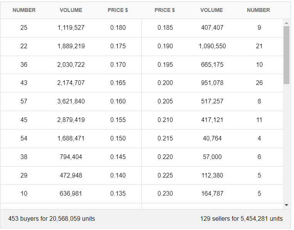Click the sellers' VOLUME column header
The height and width of the screenshot is (230, 294).
pos(211,10)
